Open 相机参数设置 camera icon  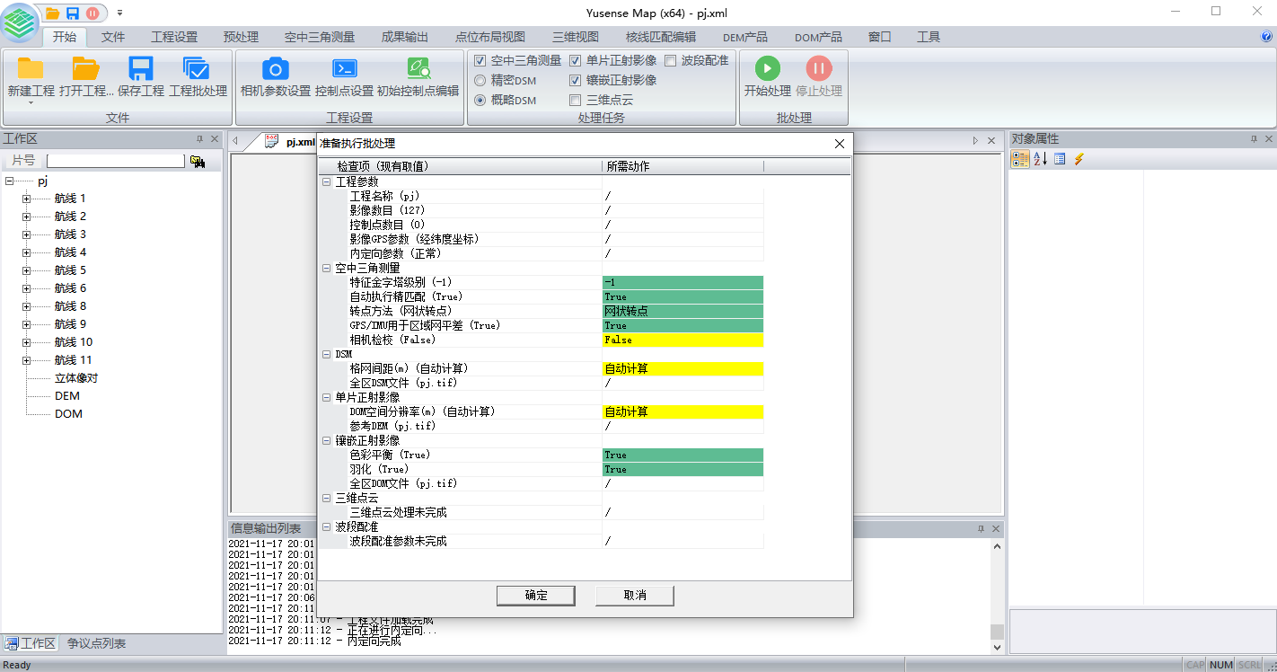(276, 68)
